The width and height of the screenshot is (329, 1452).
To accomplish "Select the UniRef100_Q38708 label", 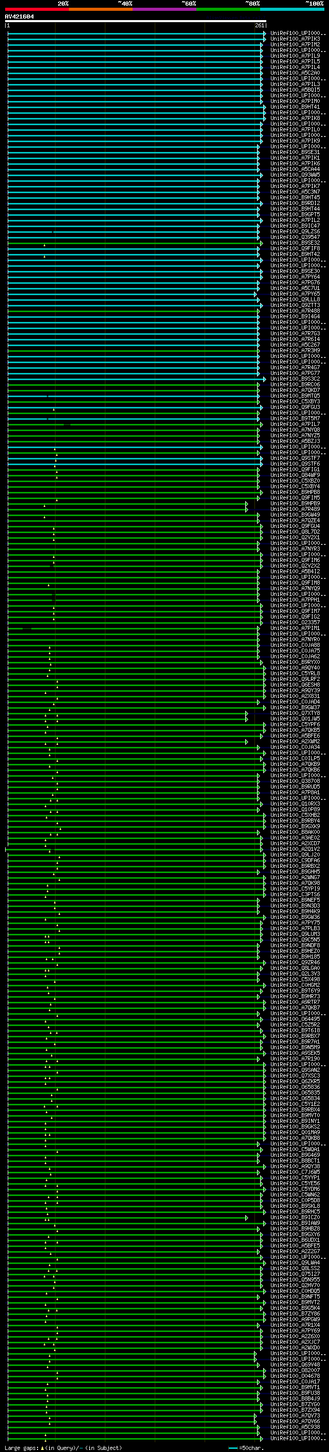I will pyautogui.click(x=295, y=781).
